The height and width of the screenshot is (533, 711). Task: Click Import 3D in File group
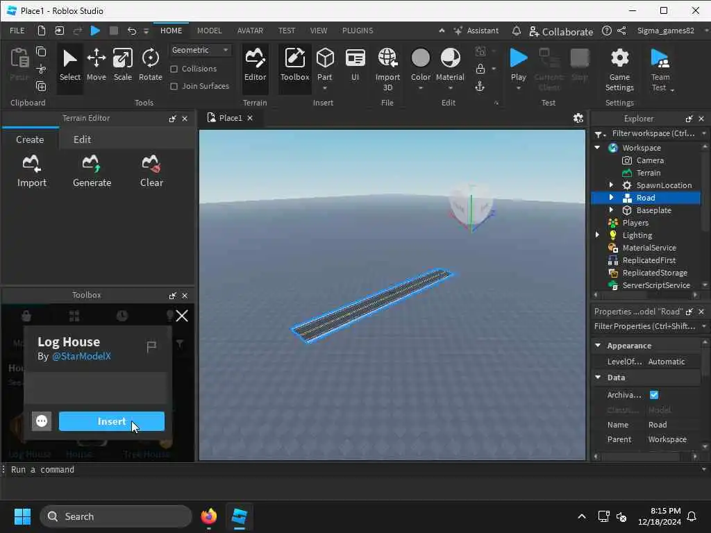(387, 69)
